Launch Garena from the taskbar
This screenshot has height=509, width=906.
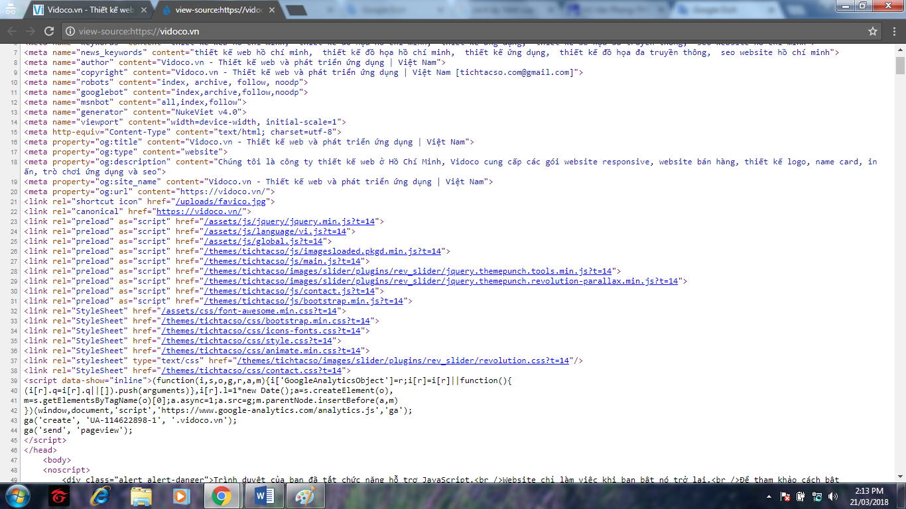[x=59, y=496]
